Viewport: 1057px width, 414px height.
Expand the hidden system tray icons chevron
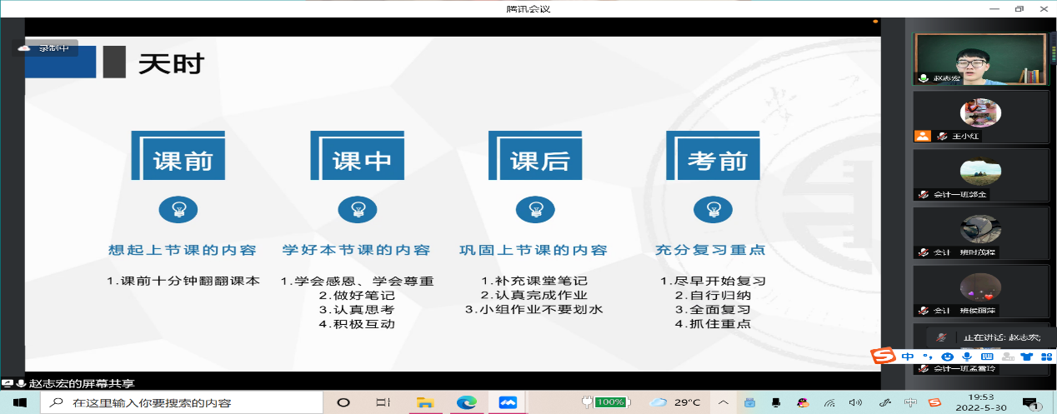[722, 402]
